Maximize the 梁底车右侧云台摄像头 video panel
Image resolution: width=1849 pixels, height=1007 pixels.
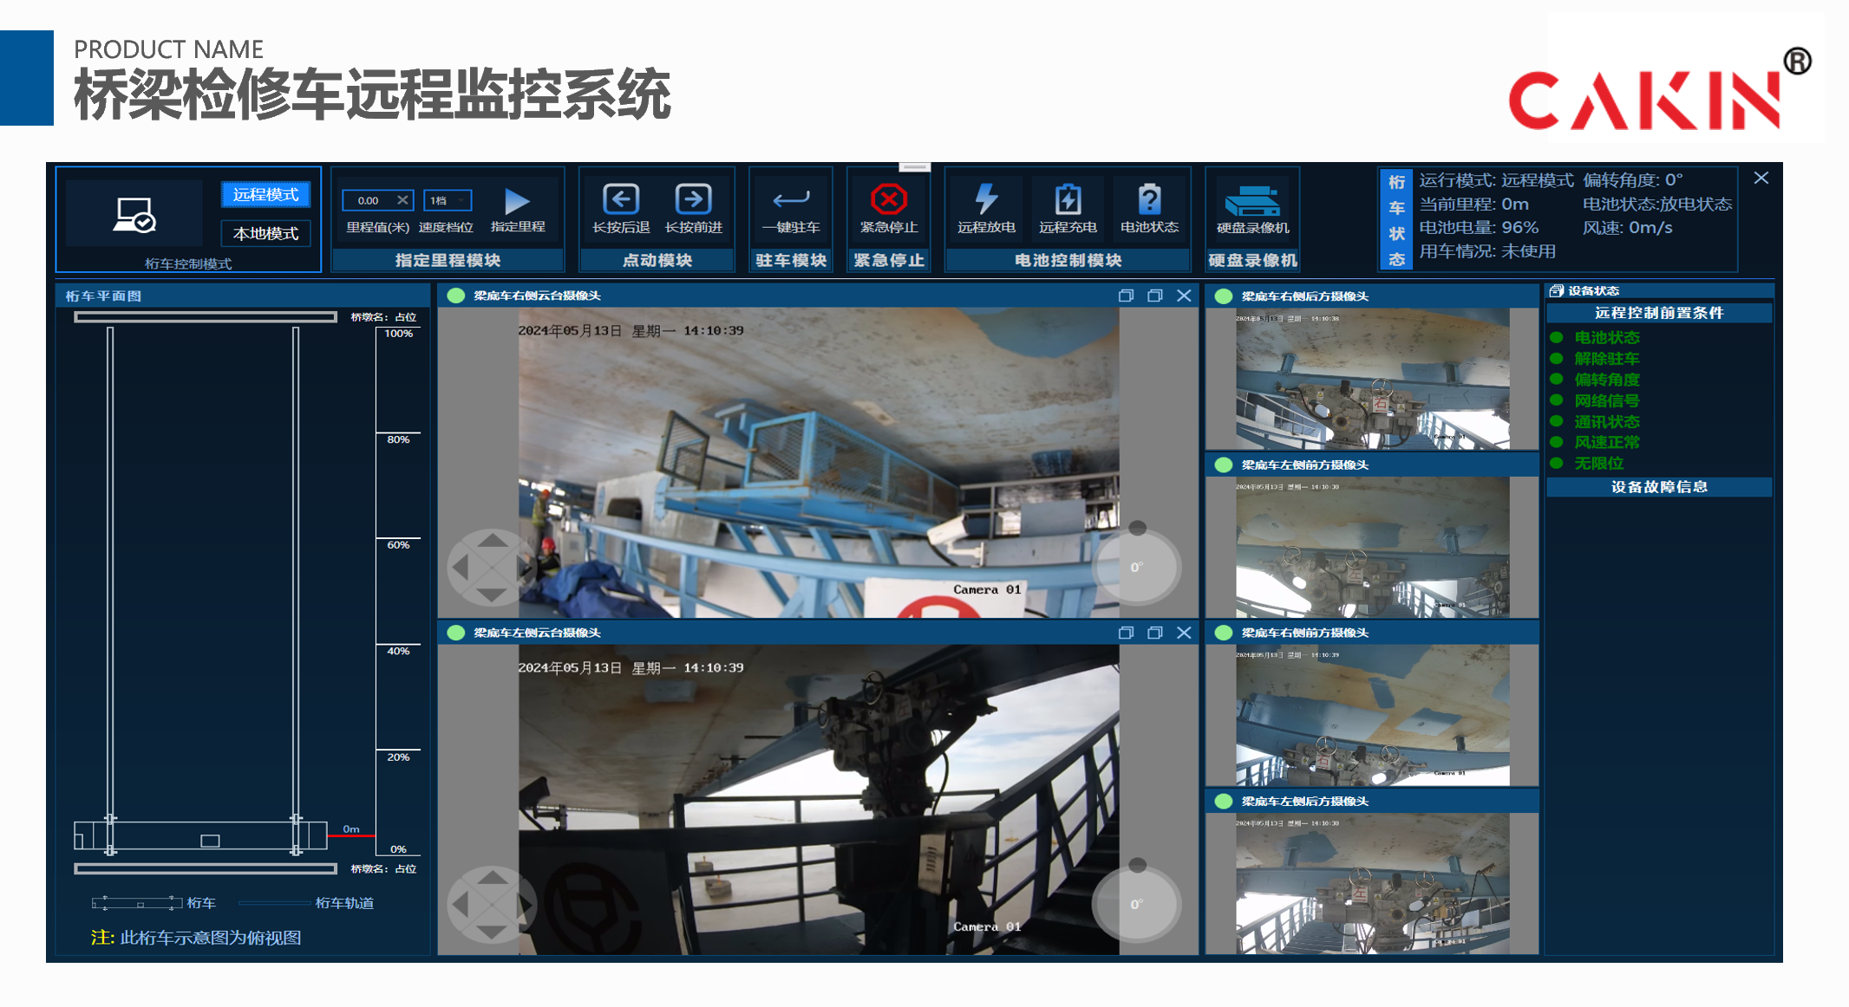pyautogui.click(x=1154, y=296)
